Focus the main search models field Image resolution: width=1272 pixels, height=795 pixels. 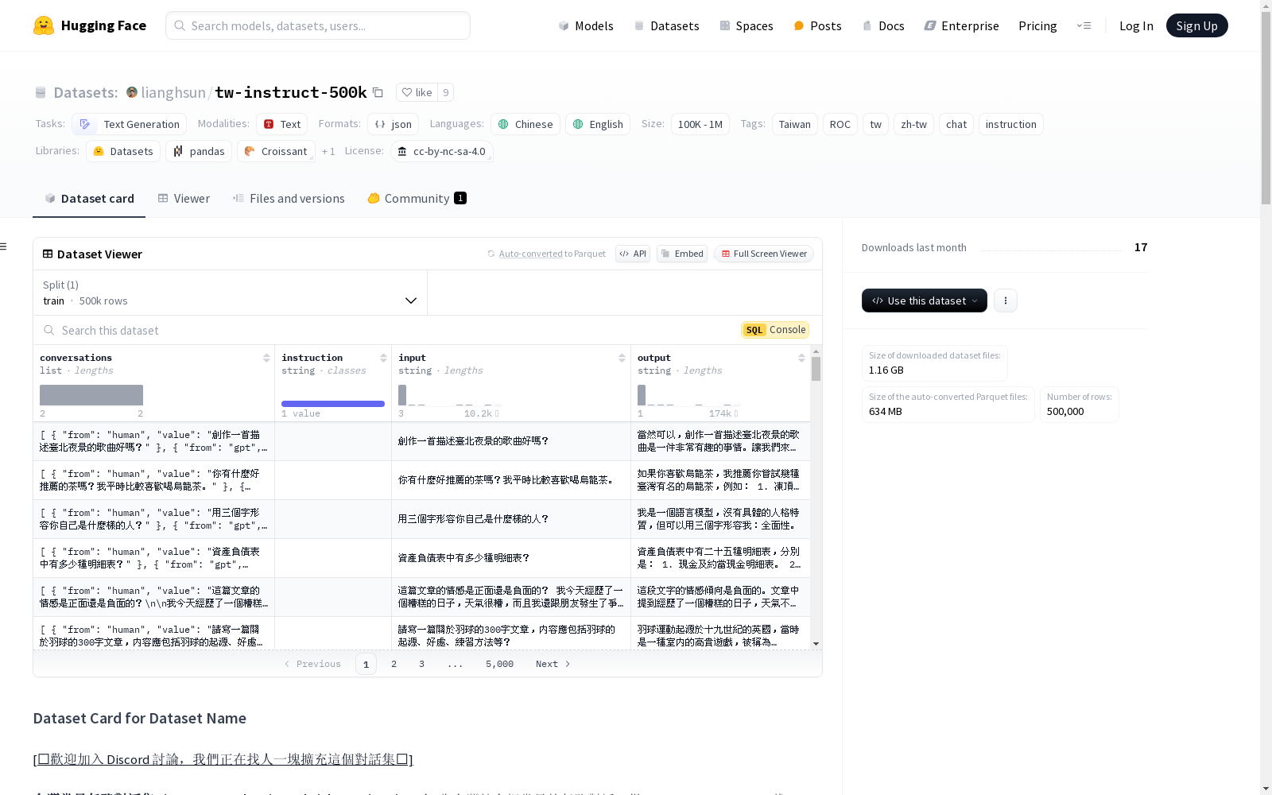click(318, 25)
